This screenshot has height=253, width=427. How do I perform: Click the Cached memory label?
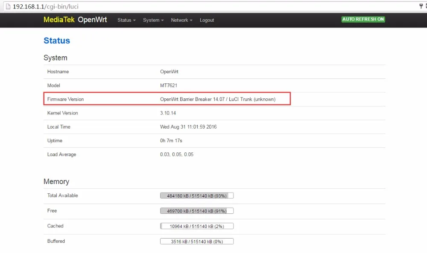point(55,226)
